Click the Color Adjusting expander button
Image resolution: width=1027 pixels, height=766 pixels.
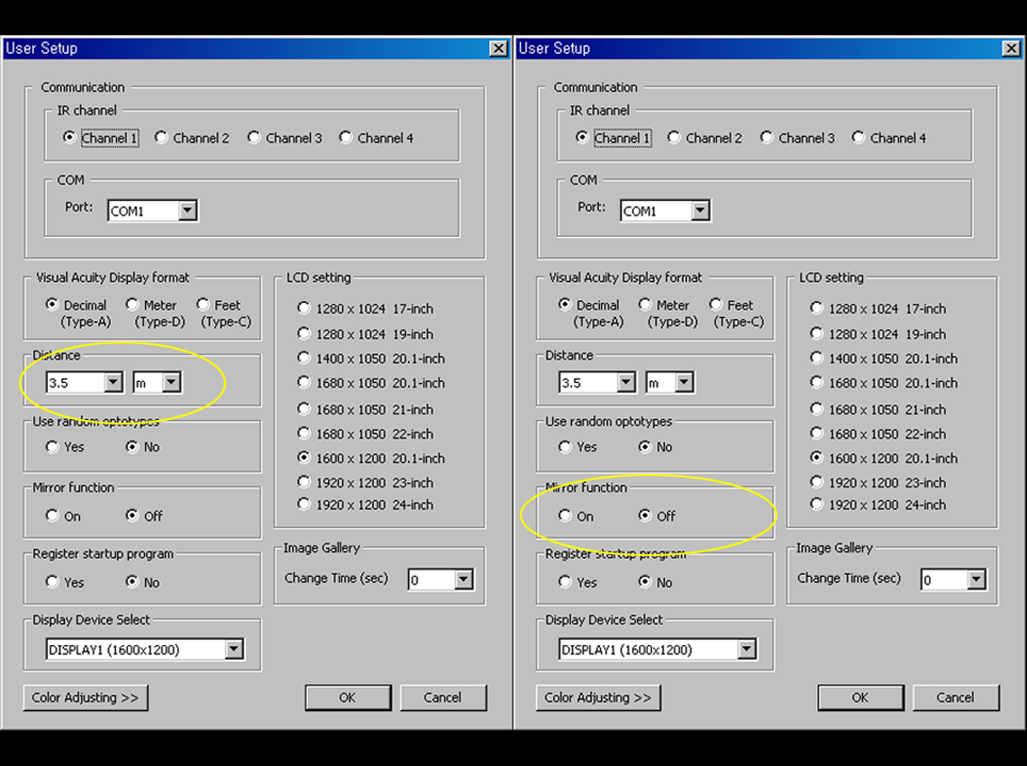coord(86,698)
